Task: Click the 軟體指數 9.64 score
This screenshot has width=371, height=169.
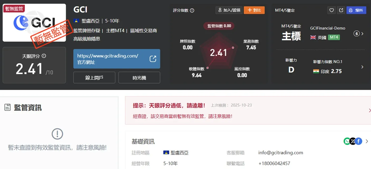Action: (197, 72)
